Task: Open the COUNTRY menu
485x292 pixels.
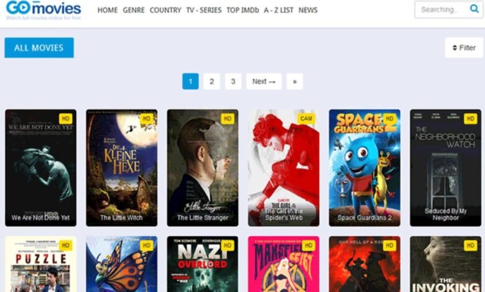Action: point(165,10)
